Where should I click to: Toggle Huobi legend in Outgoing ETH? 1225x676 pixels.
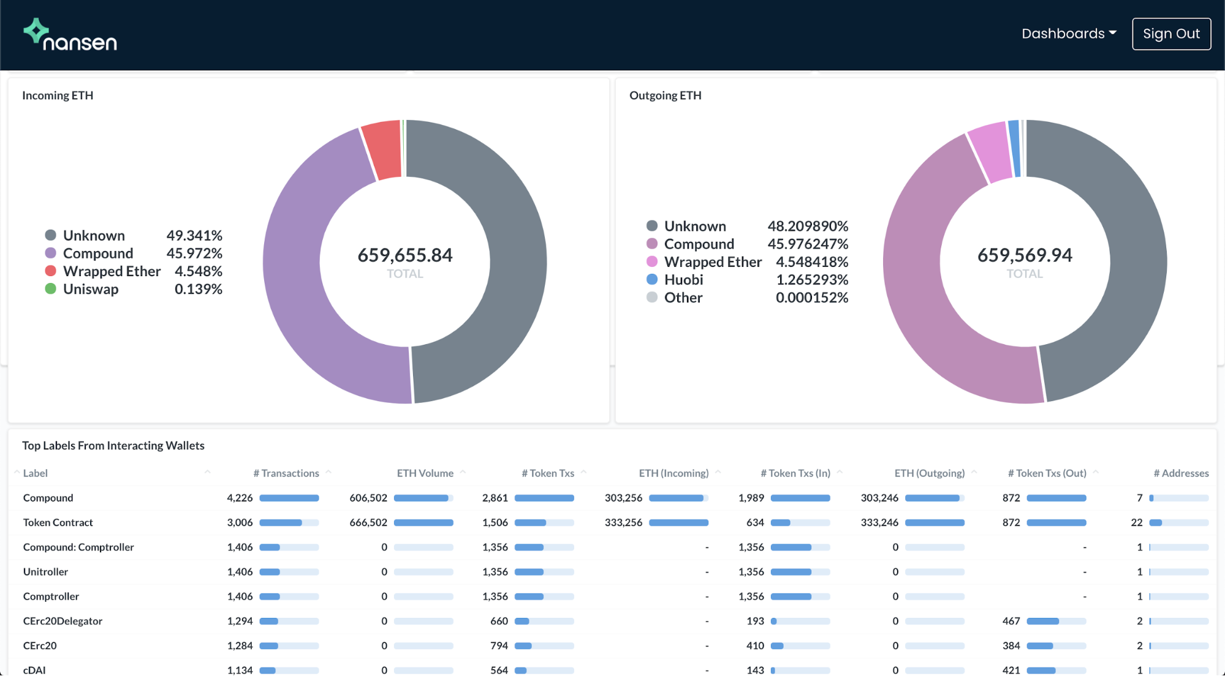tap(683, 280)
